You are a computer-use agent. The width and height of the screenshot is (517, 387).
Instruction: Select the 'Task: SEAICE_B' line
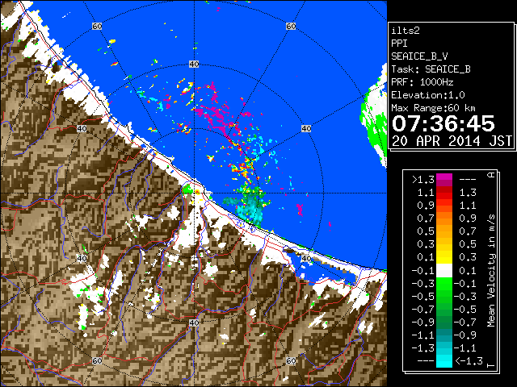pyautogui.click(x=431, y=69)
